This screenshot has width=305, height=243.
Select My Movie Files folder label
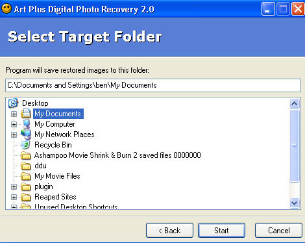[57, 176]
